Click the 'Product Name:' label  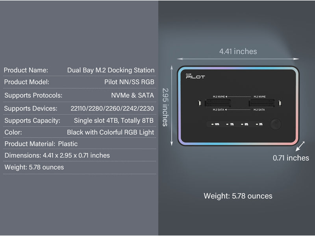[26, 70]
